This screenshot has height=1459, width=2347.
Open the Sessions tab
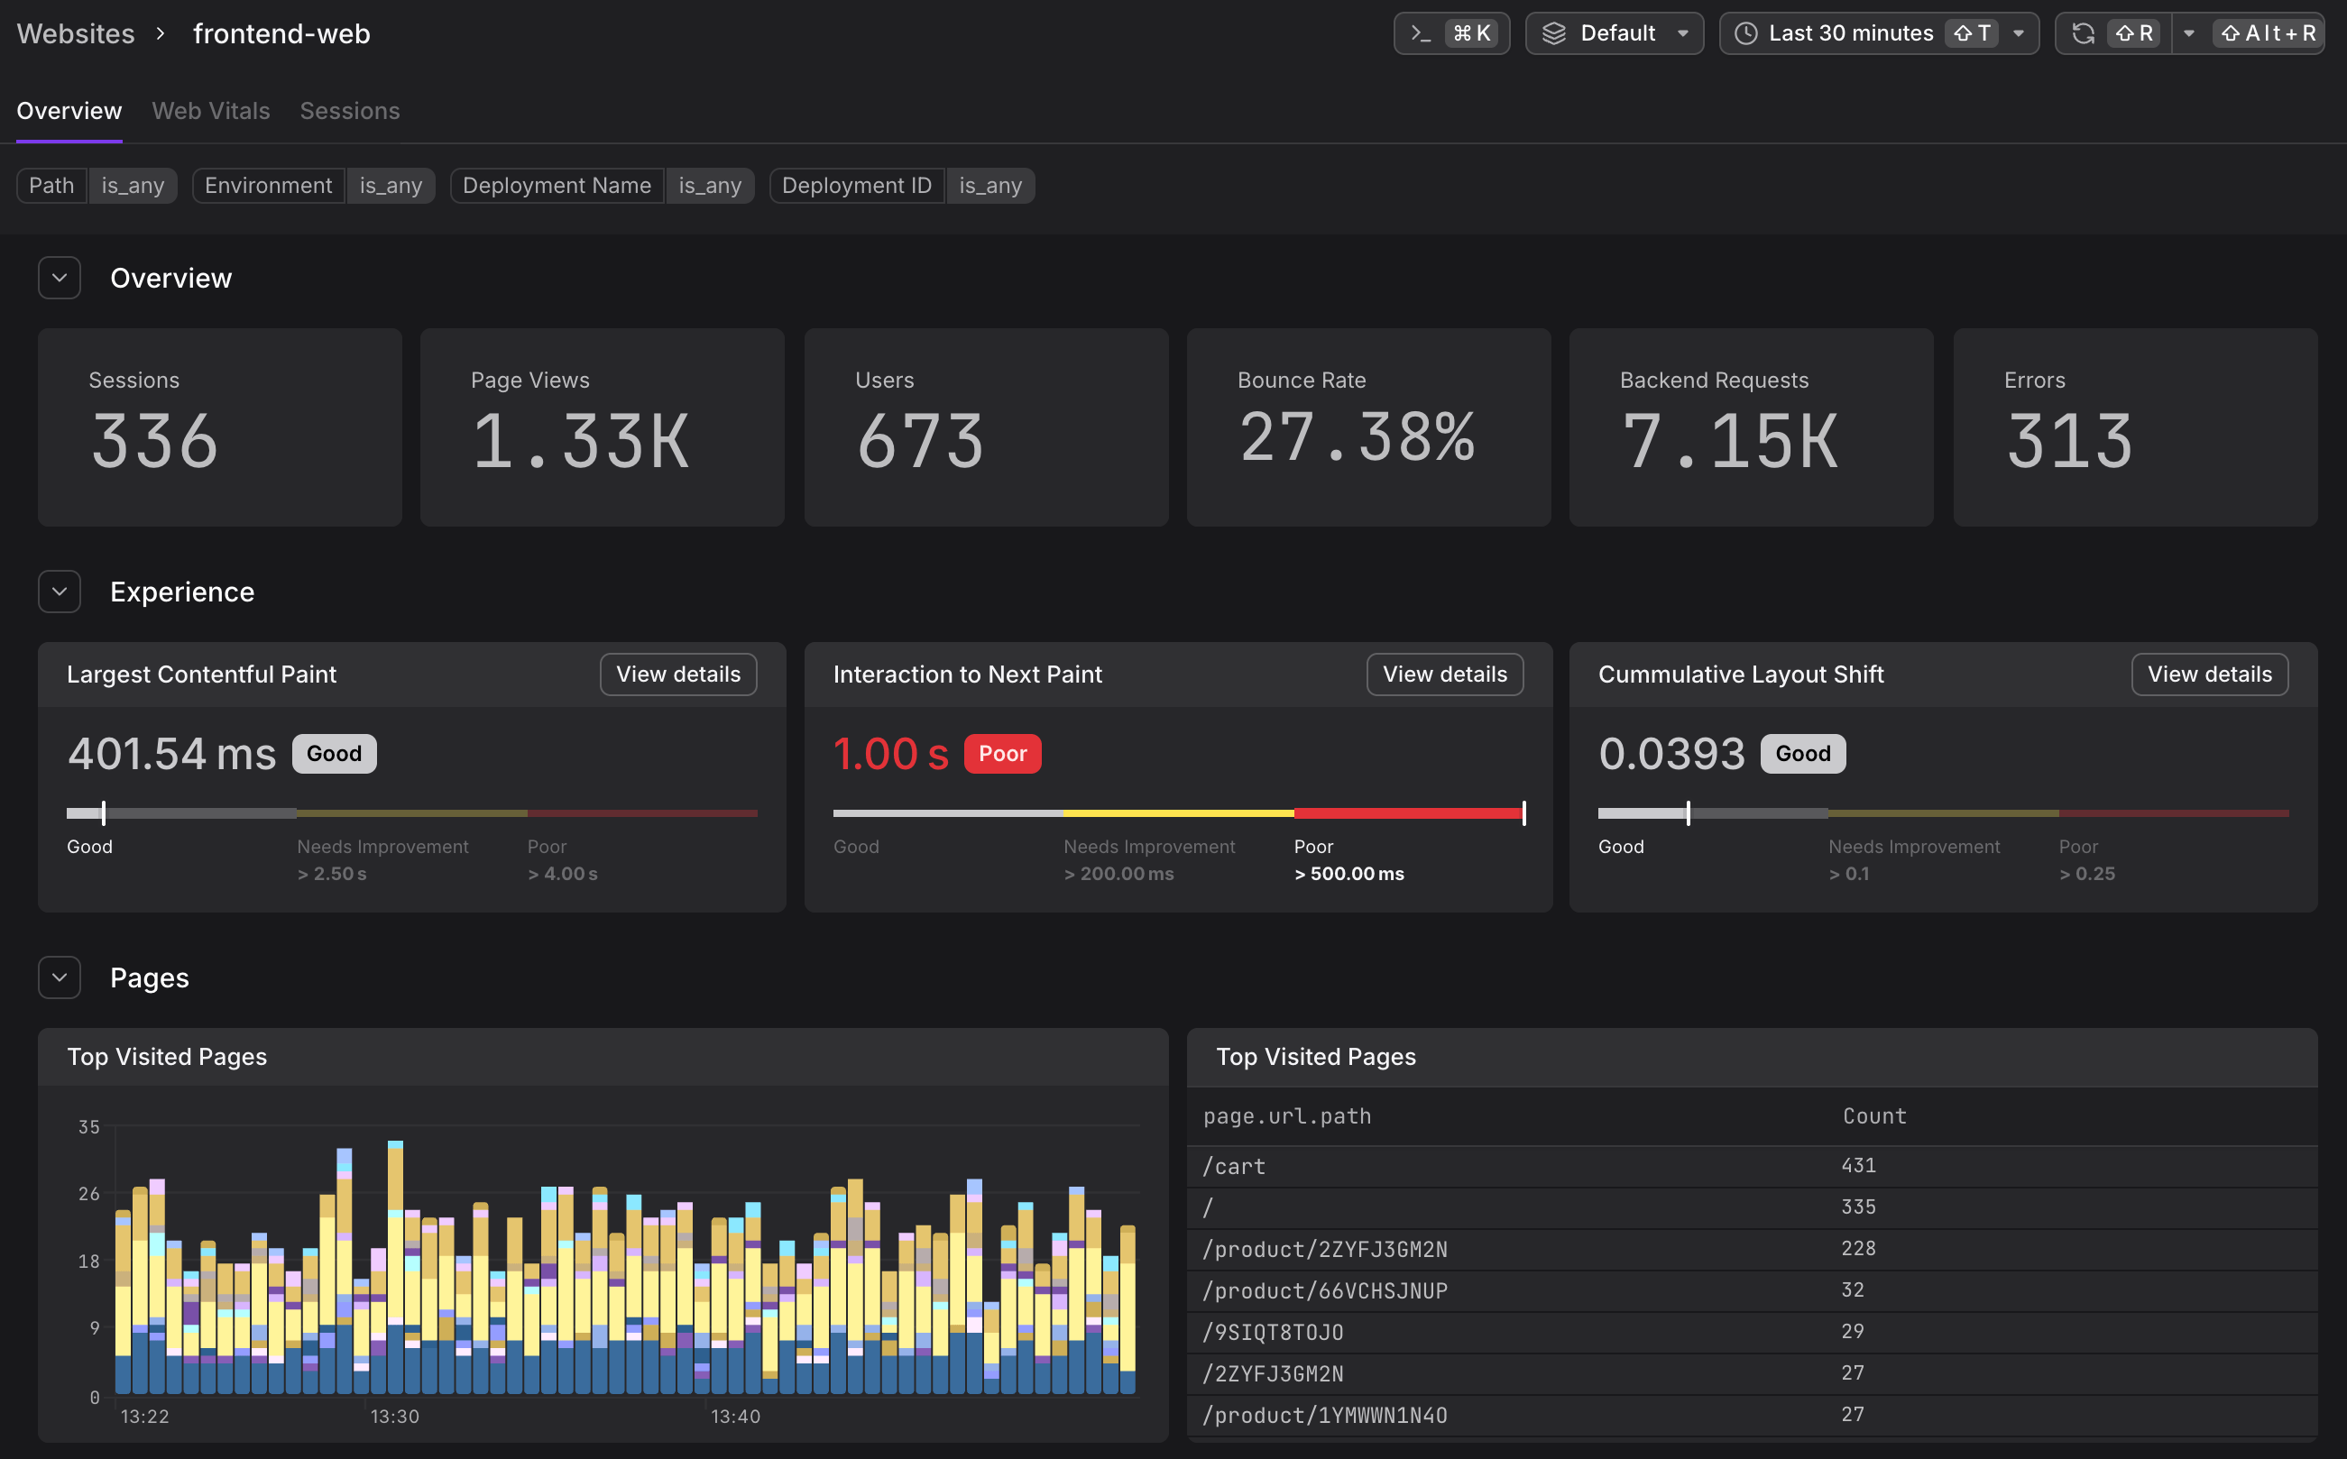[349, 110]
